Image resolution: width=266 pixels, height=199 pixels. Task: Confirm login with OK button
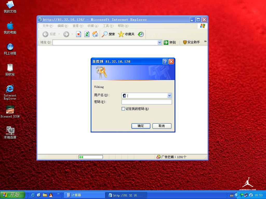click(141, 126)
